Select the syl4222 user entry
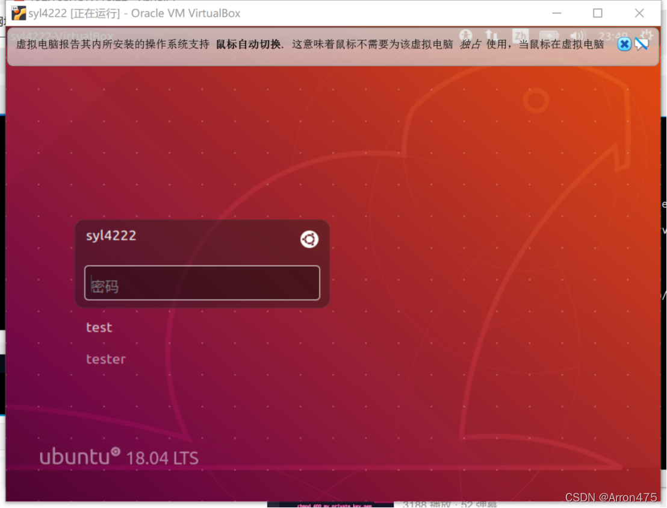The height and width of the screenshot is (508, 667). pos(111,236)
